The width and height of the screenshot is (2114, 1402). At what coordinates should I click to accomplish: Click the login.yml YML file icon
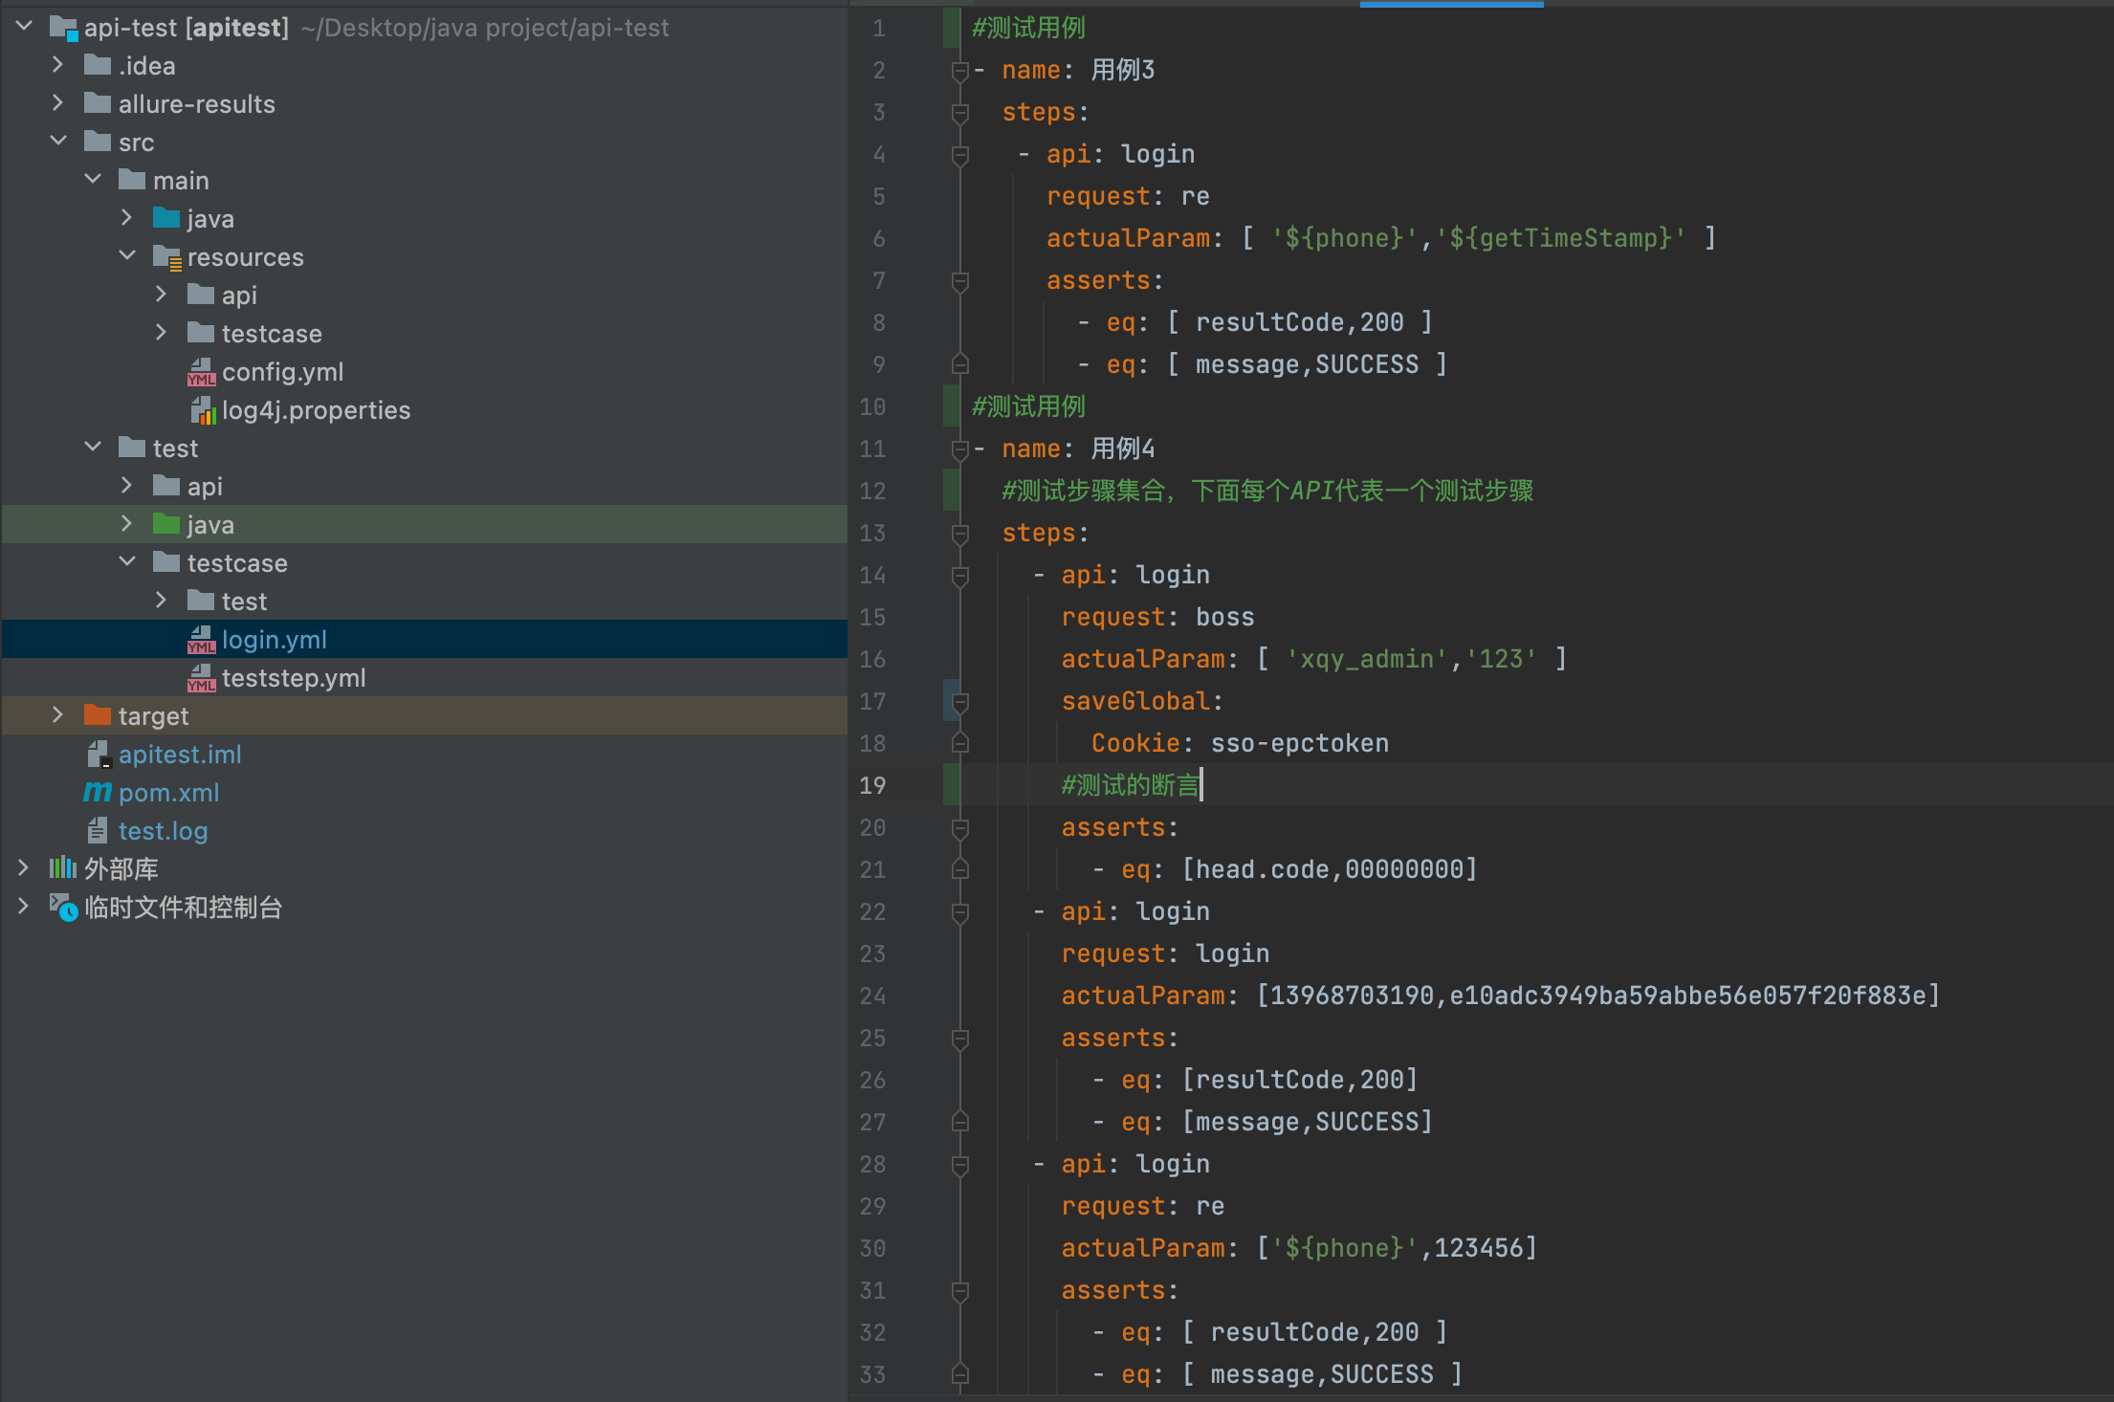point(202,640)
